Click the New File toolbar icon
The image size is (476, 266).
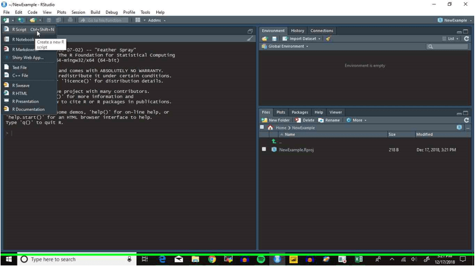(x=6, y=20)
